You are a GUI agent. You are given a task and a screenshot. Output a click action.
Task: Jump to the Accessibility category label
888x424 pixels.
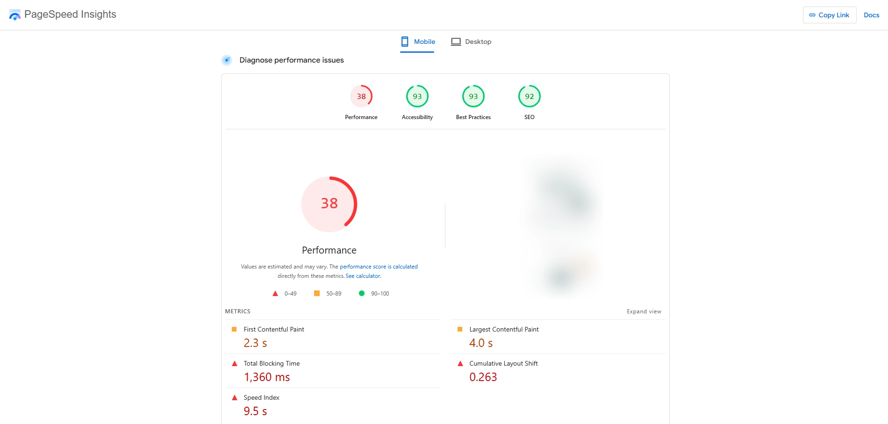click(x=417, y=117)
